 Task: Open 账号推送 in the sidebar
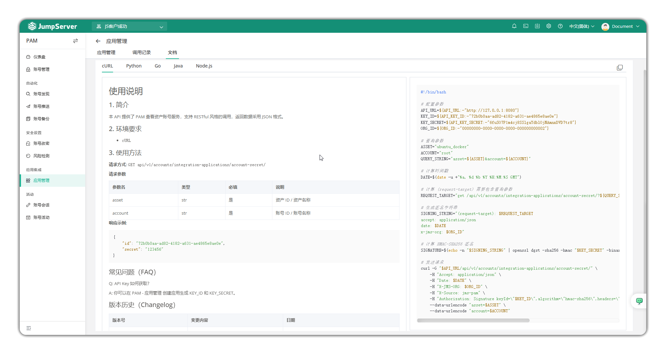tap(52, 106)
